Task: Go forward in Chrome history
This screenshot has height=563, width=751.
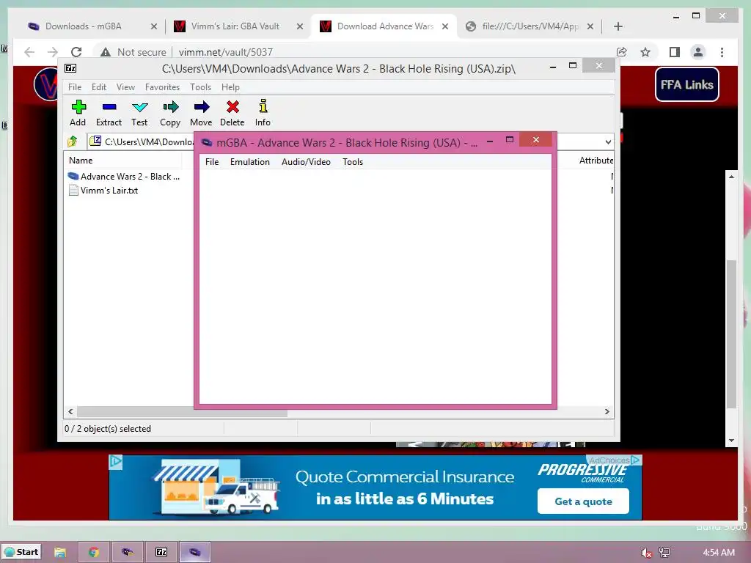Action: 53,52
